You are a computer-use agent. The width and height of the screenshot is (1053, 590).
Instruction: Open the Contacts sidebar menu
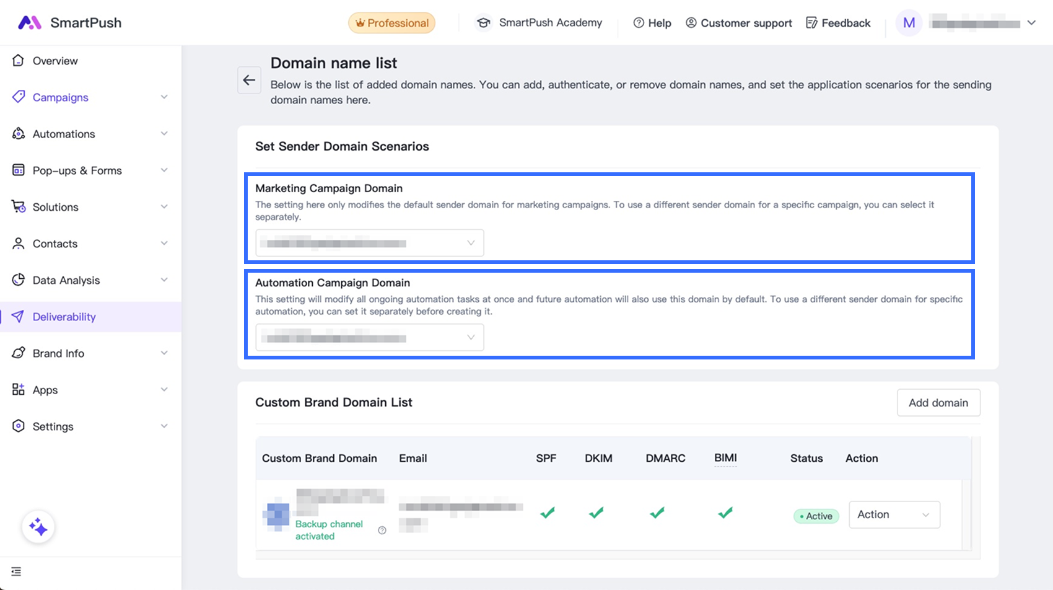[55, 244]
